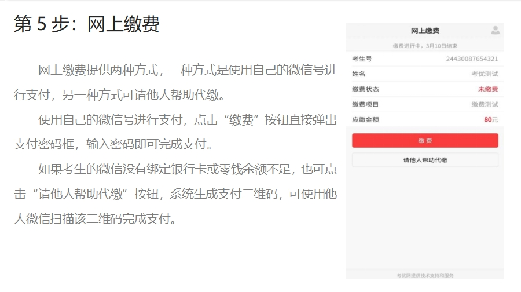Click the name value 考优测试

[x=485, y=74]
